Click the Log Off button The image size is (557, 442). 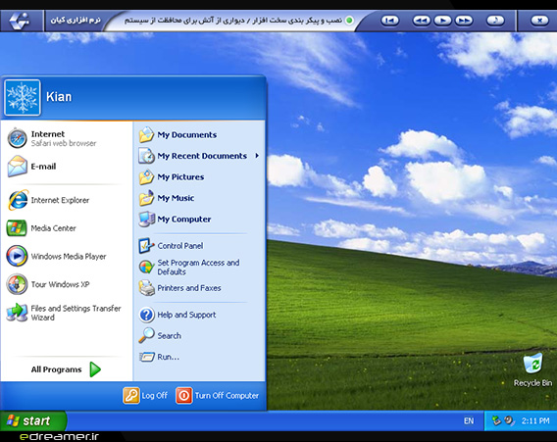[x=145, y=396]
